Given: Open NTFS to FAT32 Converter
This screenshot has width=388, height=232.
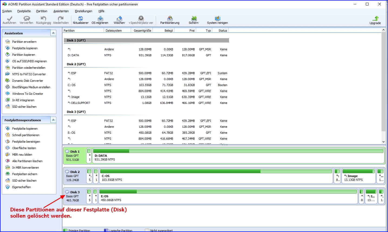Looking at the screenshot, I should tap(29, 74).
